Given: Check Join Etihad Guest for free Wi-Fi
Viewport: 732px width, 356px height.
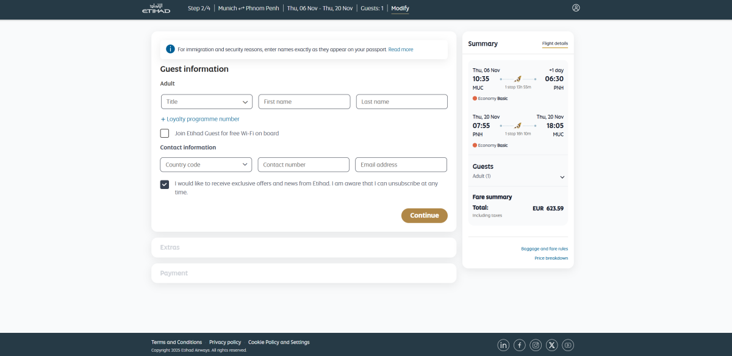Looking at the screenshot, I should pos(165,133).
